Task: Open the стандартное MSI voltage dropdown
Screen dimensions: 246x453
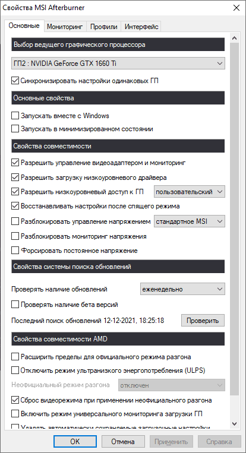Action: pos(190,221)
